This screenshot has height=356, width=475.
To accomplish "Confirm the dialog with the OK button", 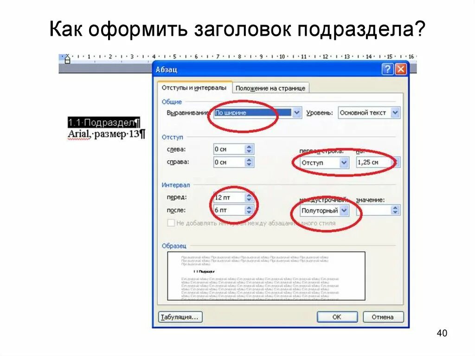I will click(337, 317).
